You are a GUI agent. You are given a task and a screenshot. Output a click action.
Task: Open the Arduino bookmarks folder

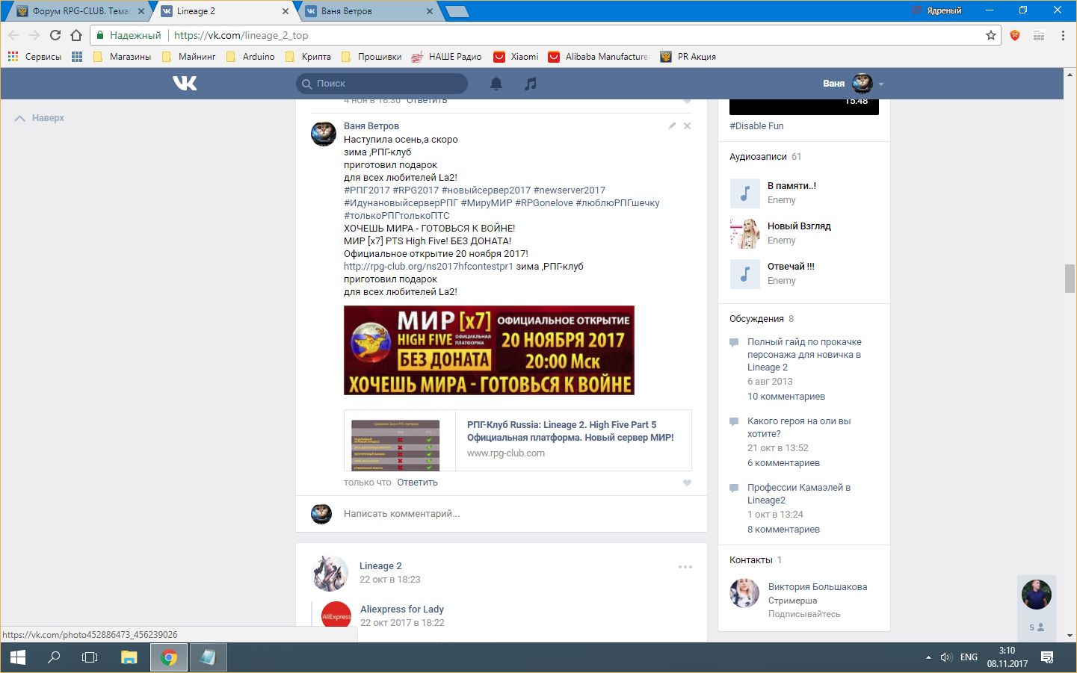pos(250,57)
